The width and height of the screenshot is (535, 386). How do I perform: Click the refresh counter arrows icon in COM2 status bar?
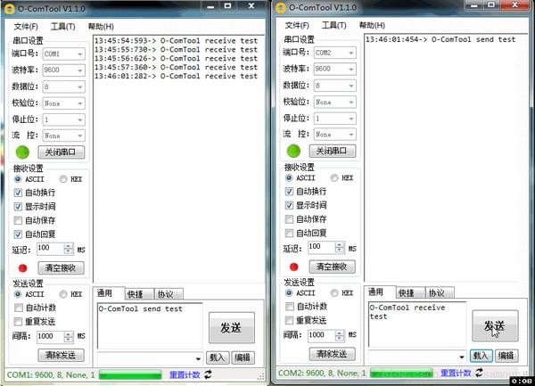[x=480, y=373]
